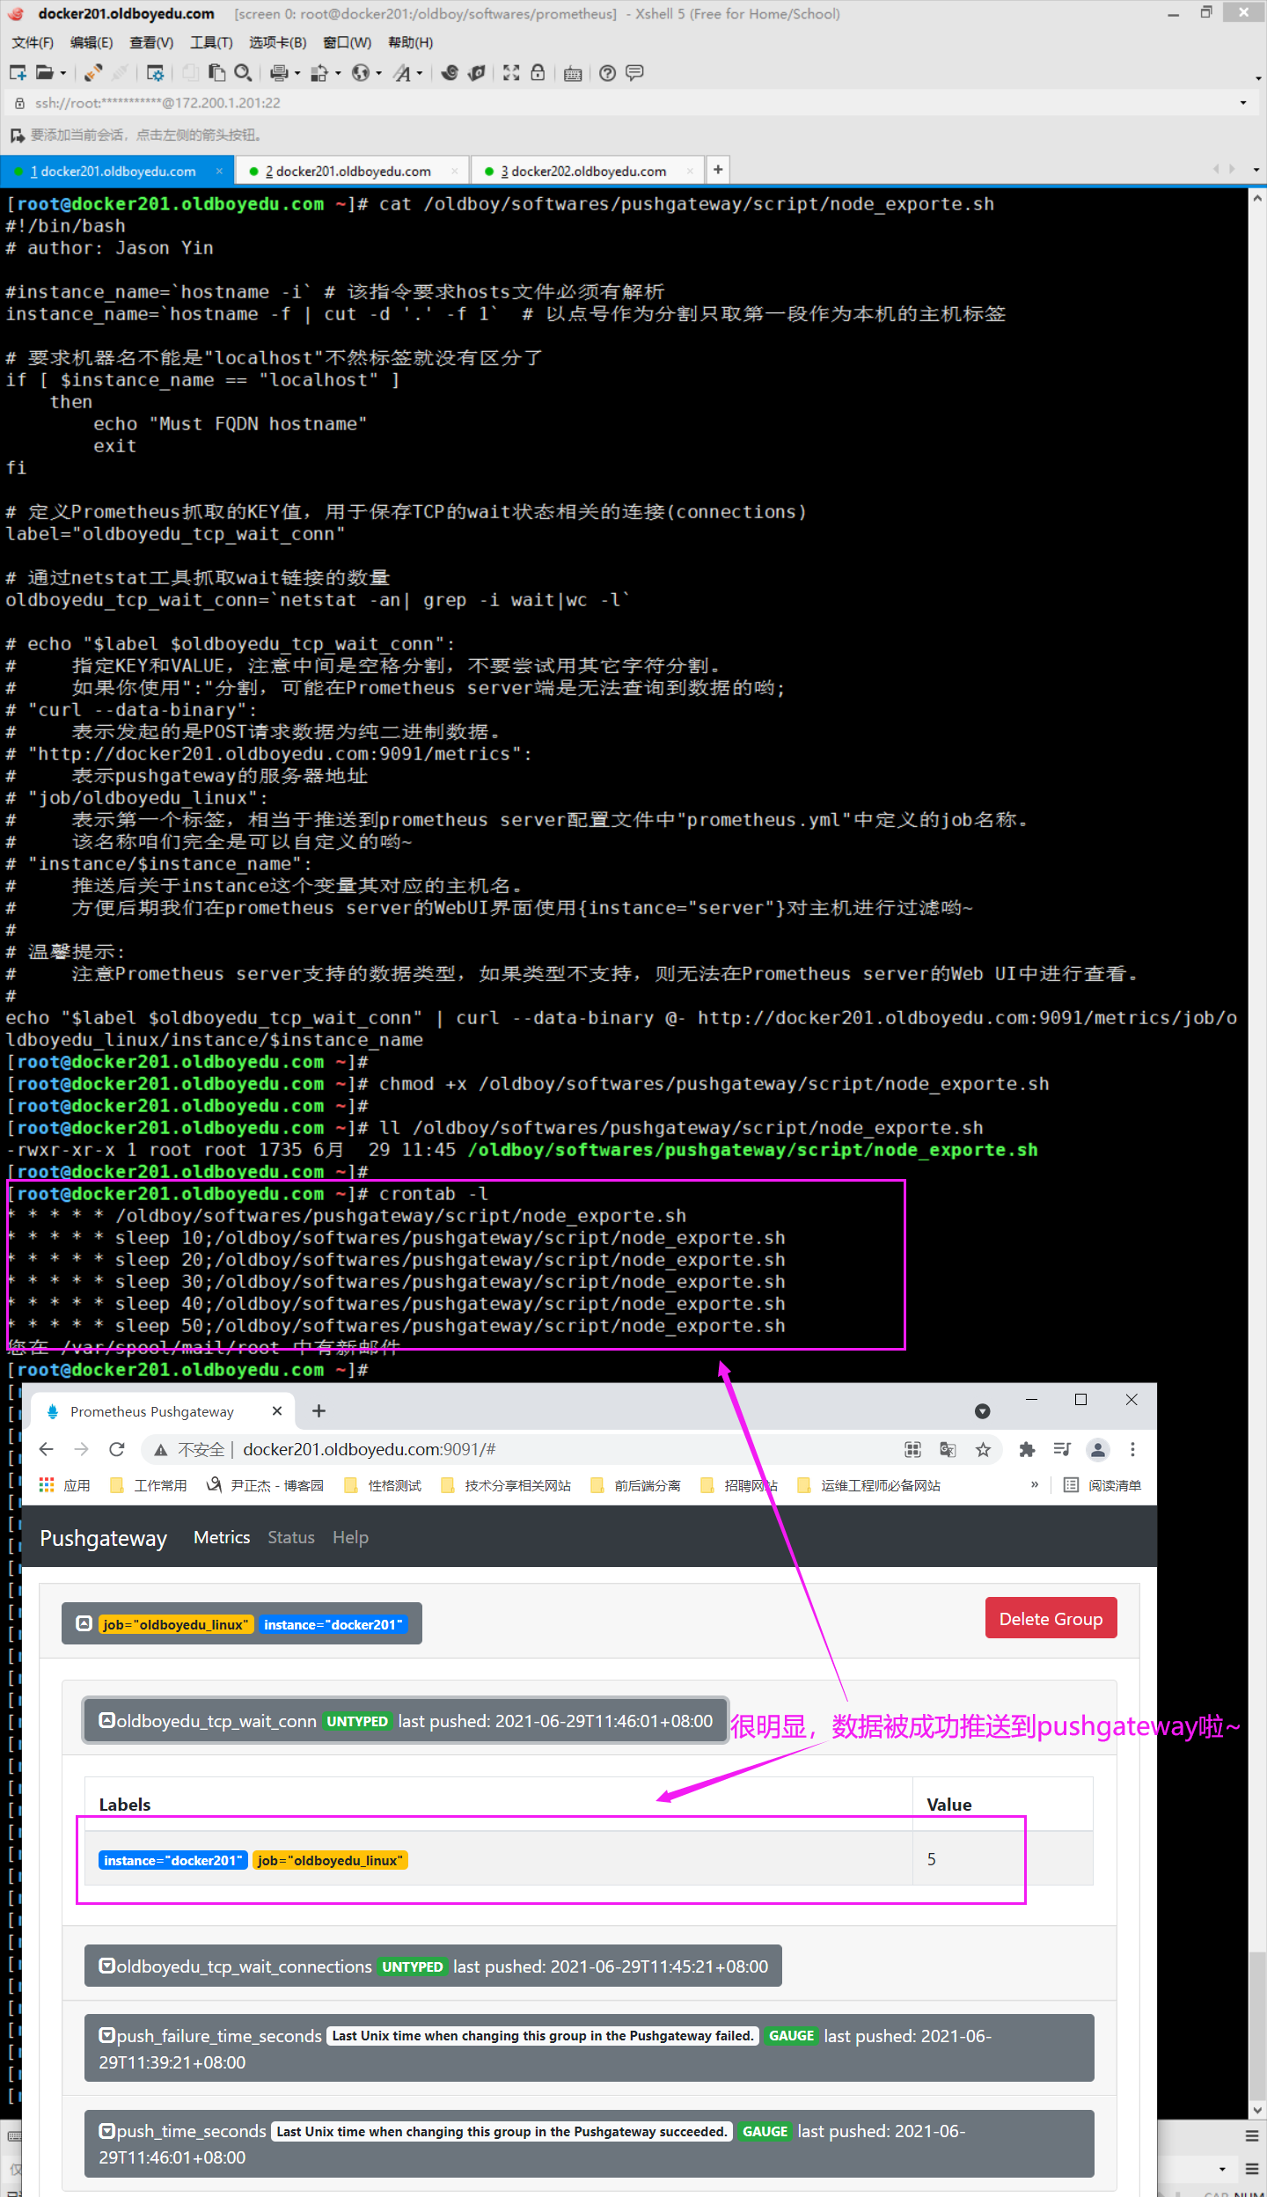Click the file transfer icon in Xshell toolbar

[x=319, y=73]
